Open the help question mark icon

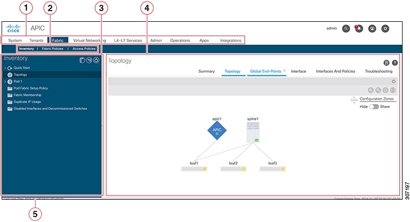click(395, 63)
